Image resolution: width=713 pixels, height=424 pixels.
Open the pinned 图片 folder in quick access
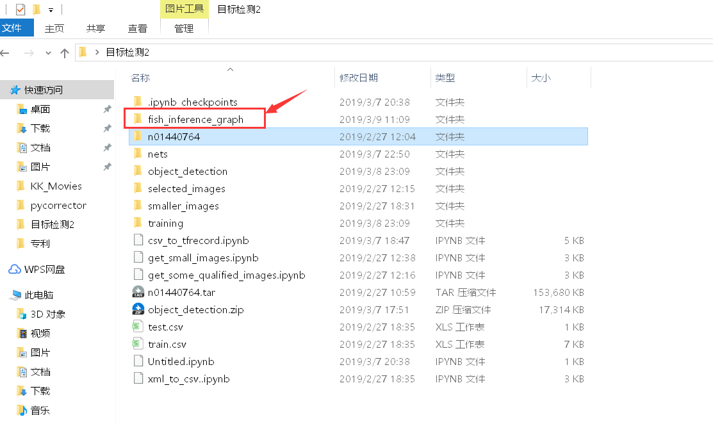[x=40, y=167]
